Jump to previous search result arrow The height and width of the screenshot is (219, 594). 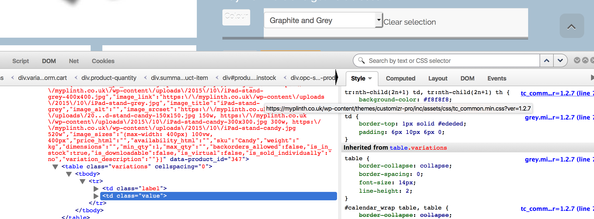tap(546, 60)
